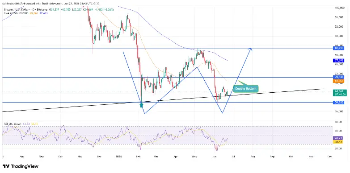Click the high price H65,355 in the legend
This screenshot has width=350, height=173.
66,9
